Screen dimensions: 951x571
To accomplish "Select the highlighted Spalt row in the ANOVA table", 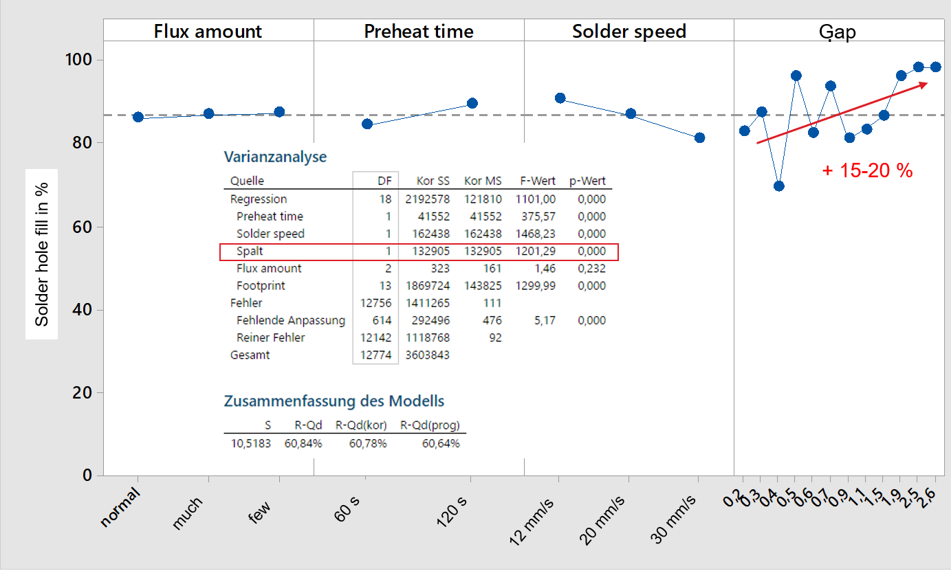I will (419, 251).
